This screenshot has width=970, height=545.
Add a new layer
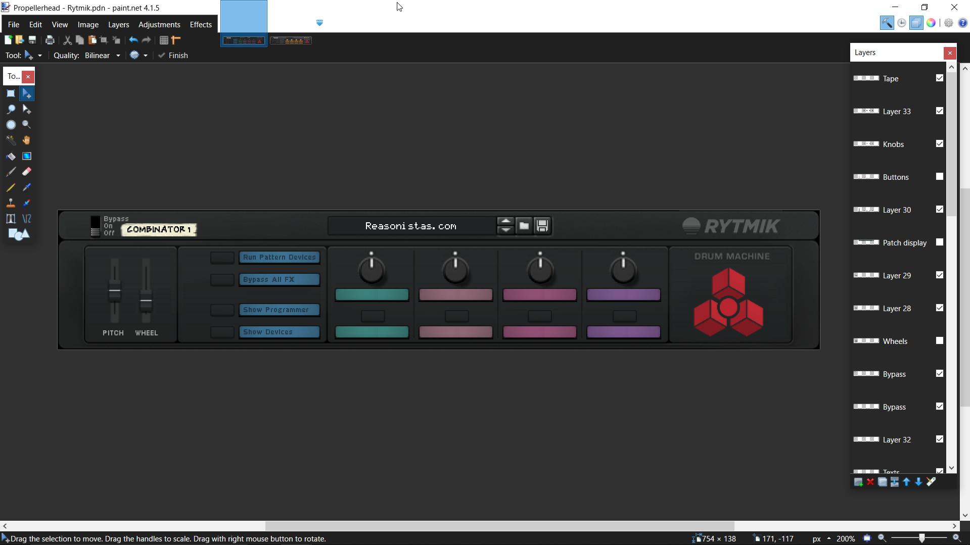click(858, 482)
